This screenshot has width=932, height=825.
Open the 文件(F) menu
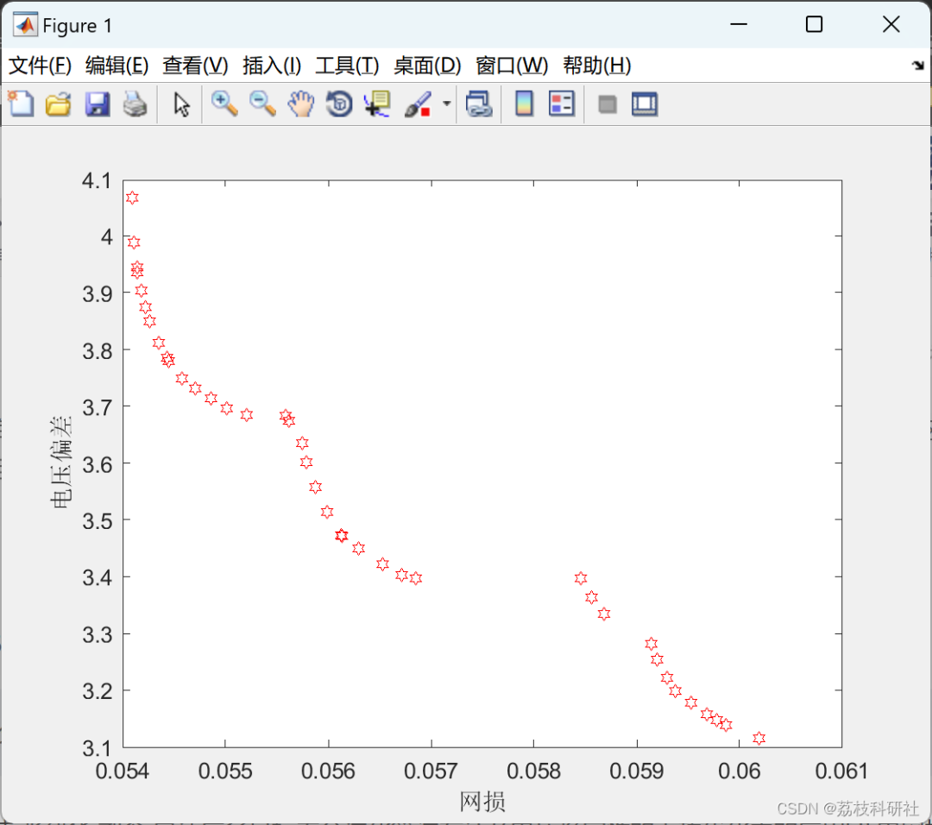coord(40,66)
